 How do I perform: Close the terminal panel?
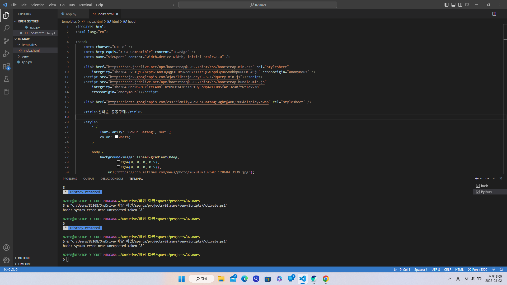(x=501, y=179)
